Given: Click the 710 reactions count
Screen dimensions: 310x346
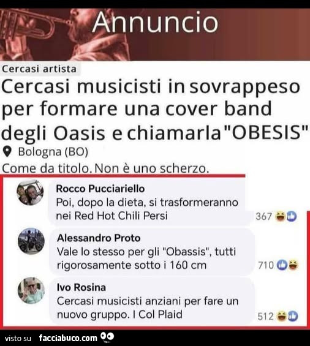Looking at the screenshot, I should pyautogui.click(x=266, y=265).
